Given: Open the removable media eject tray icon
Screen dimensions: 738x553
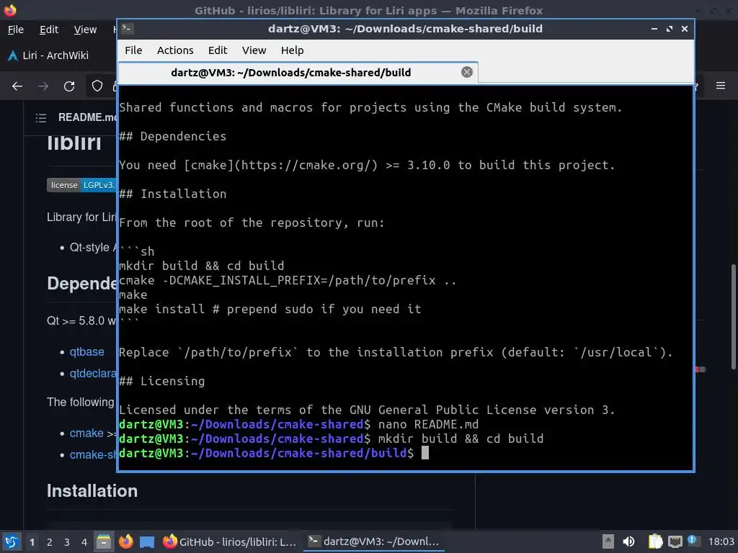Looking at the screenshot, I should (608, 541).
